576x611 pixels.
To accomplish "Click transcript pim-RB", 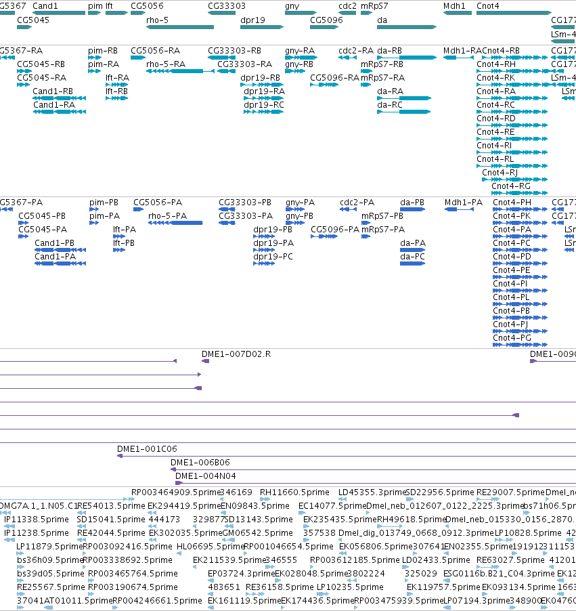I will (103, 51).
